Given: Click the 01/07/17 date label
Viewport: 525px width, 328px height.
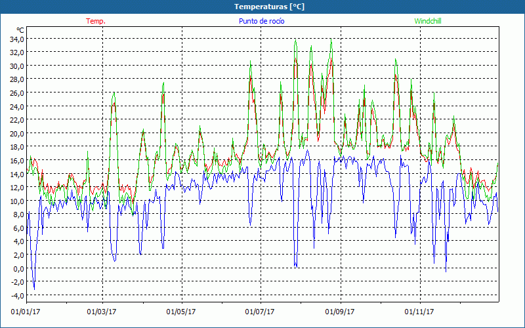Looking at the screenshot, I should [260, 312].
